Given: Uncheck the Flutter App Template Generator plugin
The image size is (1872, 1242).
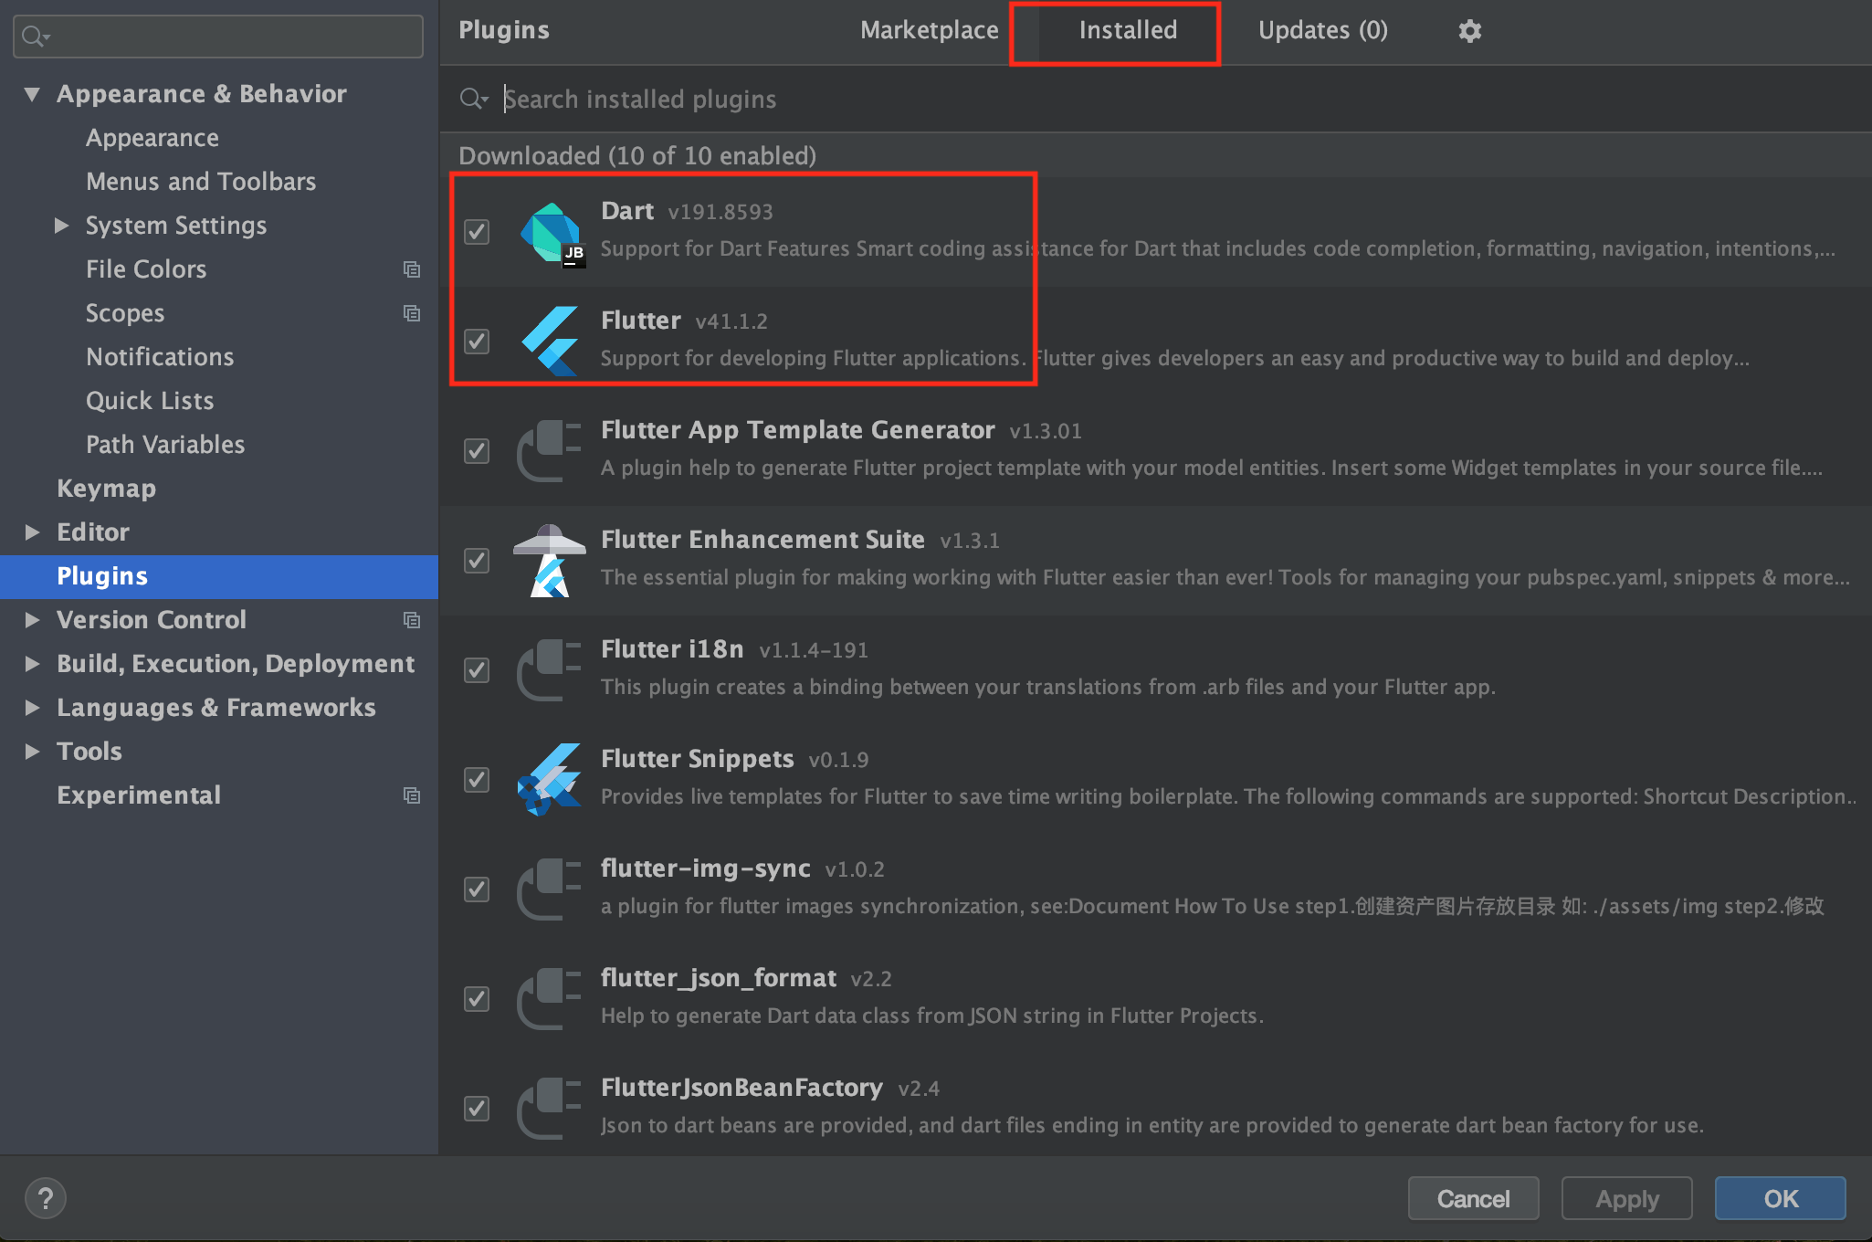Looking at the screenshot, I should 477,451.
